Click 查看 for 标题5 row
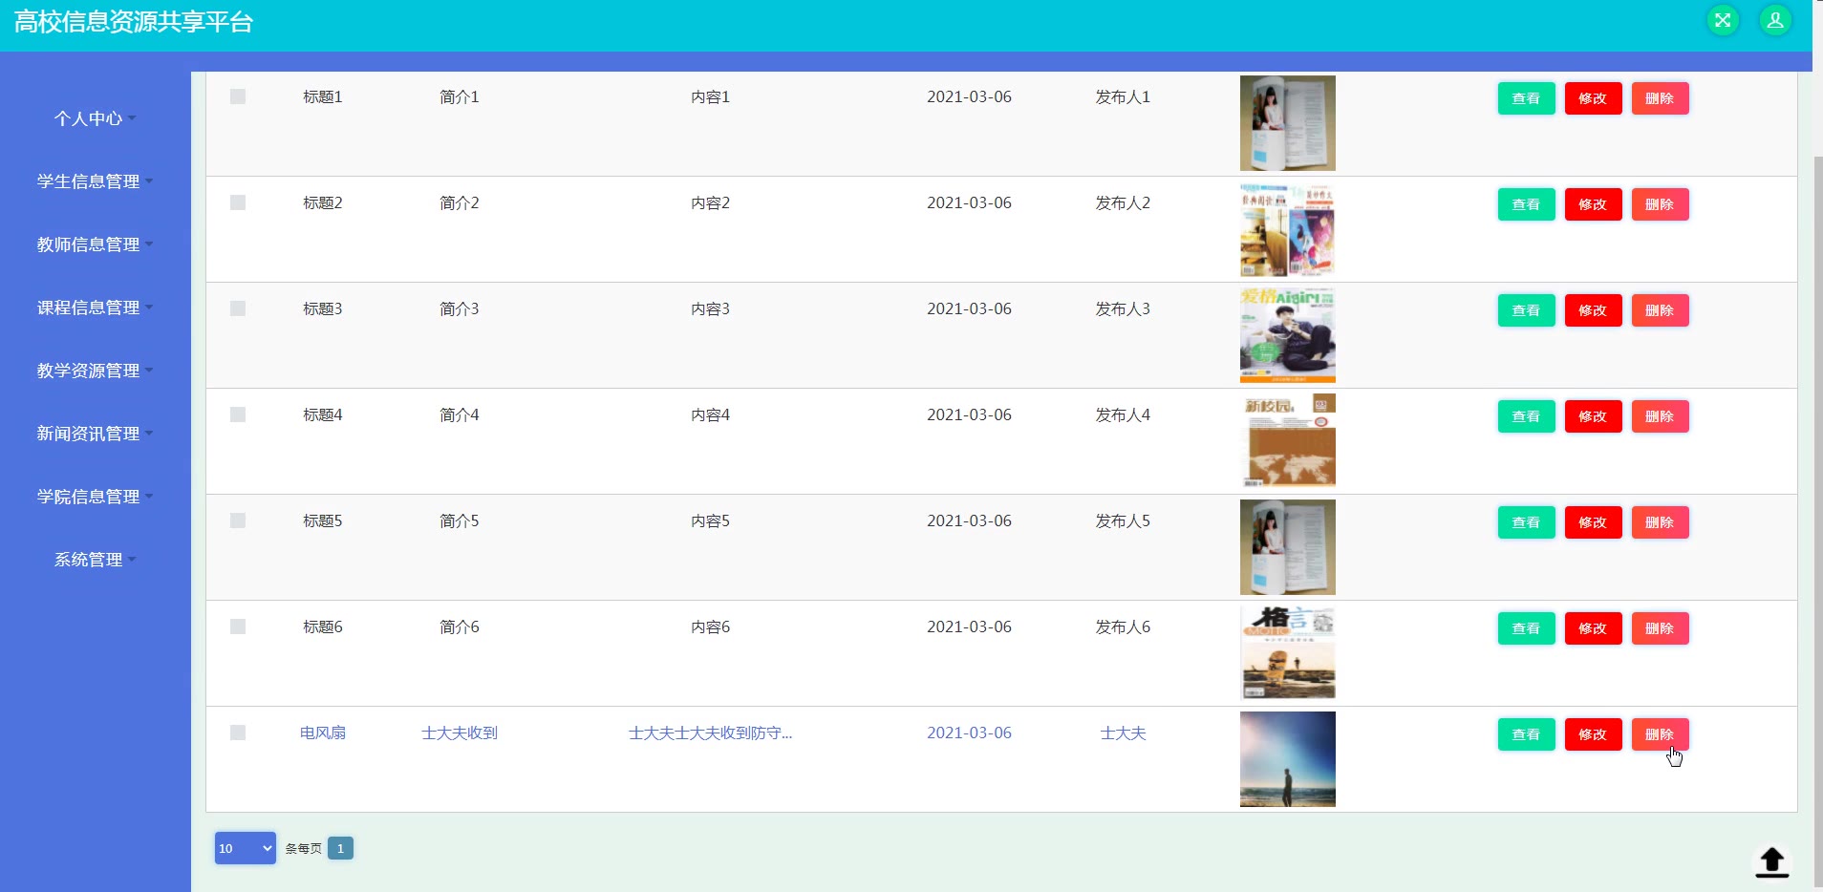 tap(1526, 522)
